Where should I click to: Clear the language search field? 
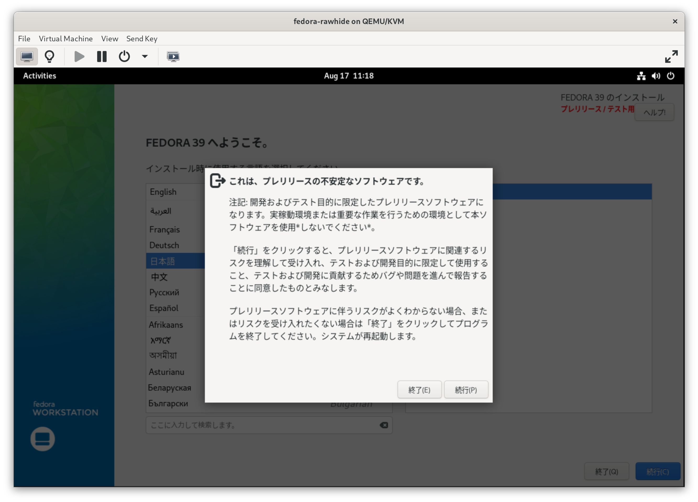pos(384,425)
